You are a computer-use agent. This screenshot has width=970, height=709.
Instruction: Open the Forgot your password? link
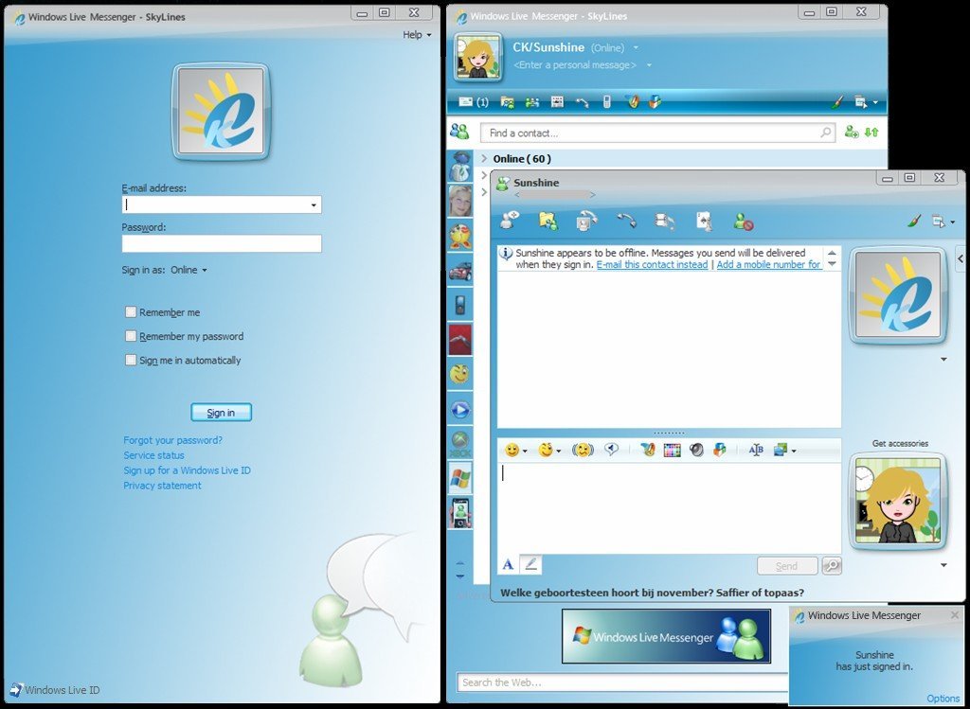pos(172,440)
